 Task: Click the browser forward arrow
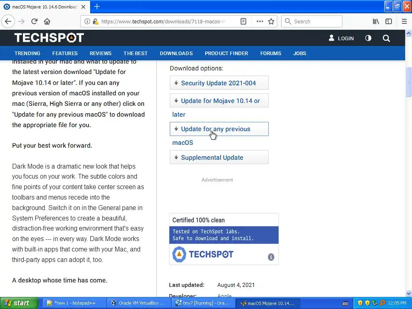[x=21, y=21]
